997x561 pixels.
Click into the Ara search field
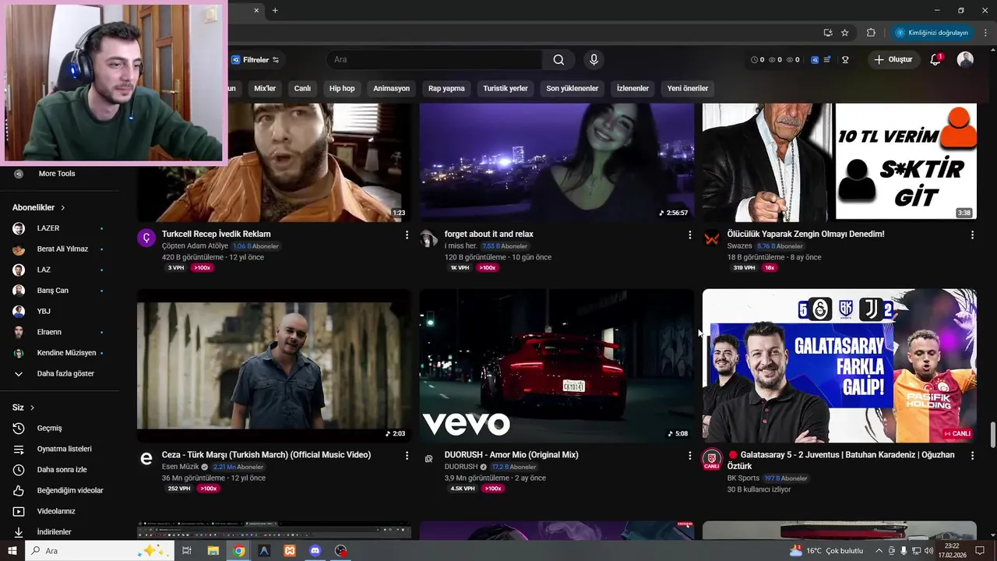tap(434, 60)
